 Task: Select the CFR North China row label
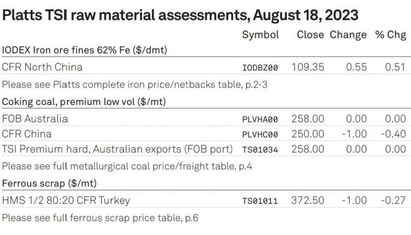42,67
